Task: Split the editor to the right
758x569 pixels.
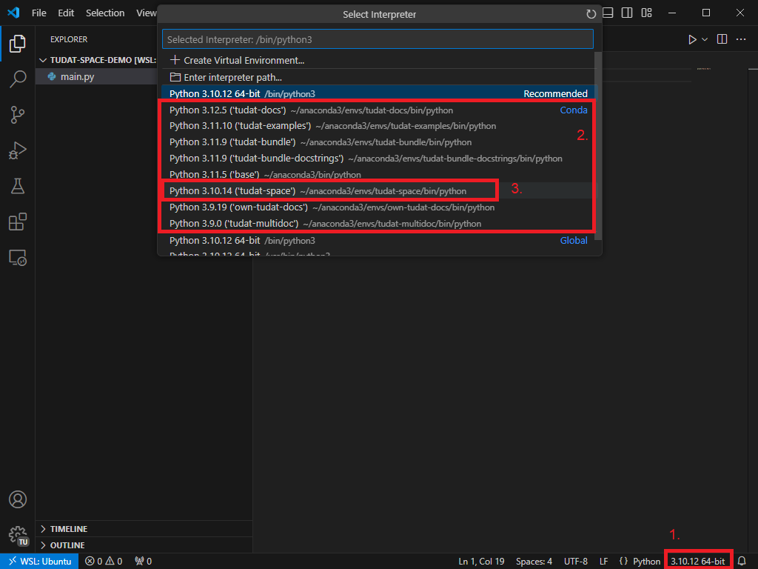Action: (722, 39)
